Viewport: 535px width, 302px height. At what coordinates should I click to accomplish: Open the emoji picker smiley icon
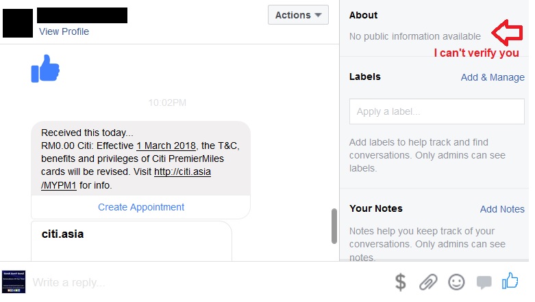click(456, 282)
